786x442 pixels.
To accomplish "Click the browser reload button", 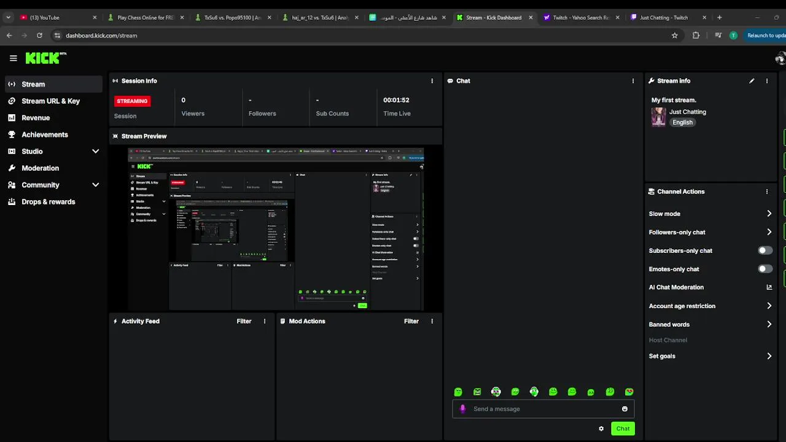I will [x=39, y=36].
